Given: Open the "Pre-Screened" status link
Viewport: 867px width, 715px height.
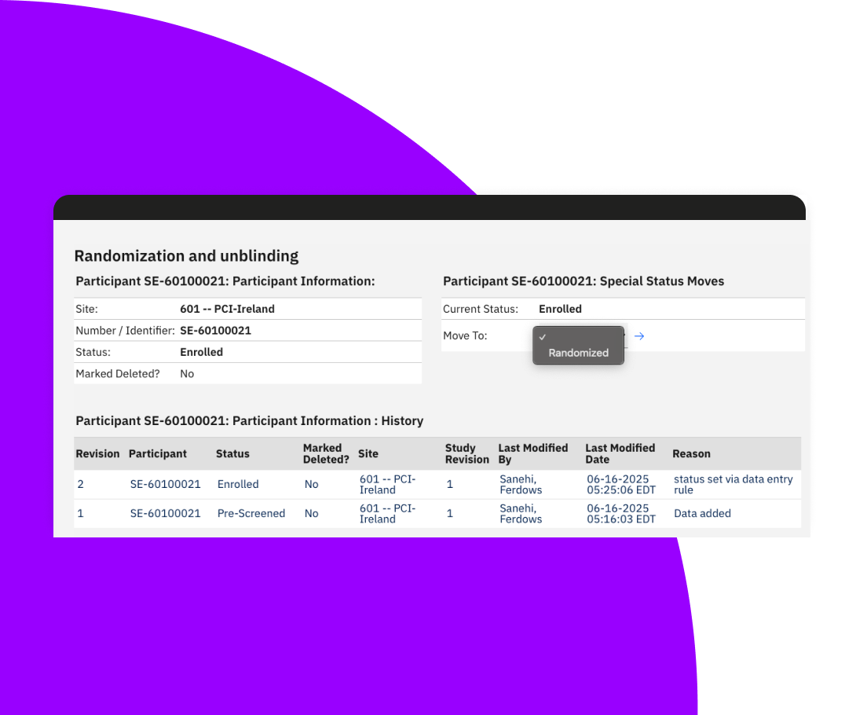Looking at the screenshot, I should tap(251, 513).
